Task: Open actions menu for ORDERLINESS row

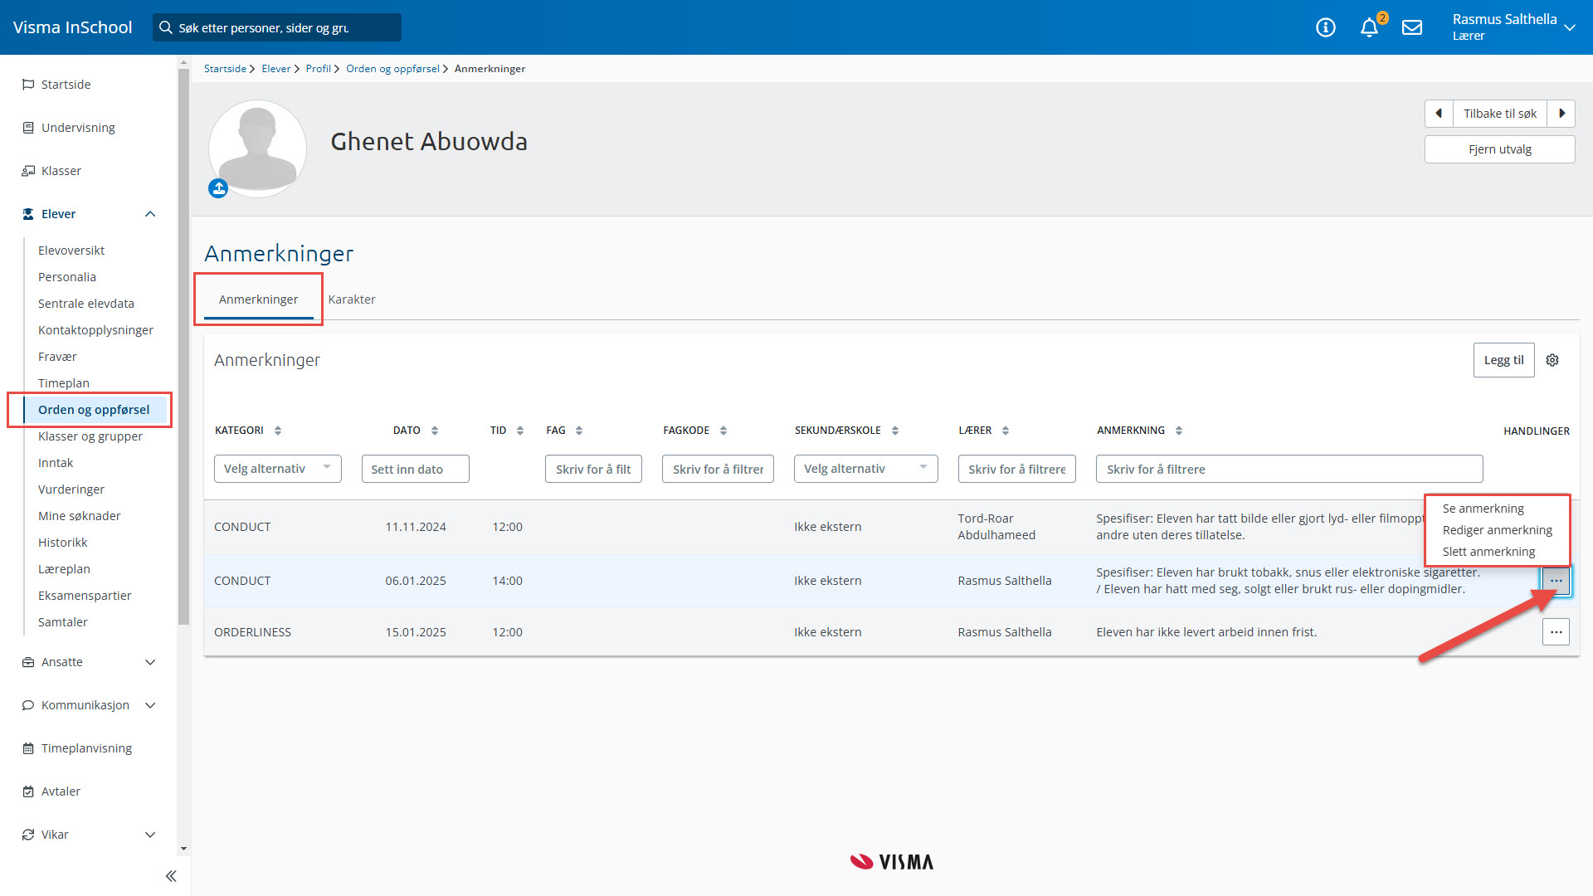Action: (x=1556, y=632)
